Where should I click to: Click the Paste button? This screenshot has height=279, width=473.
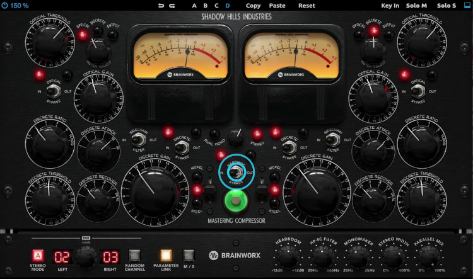point(277,6)
